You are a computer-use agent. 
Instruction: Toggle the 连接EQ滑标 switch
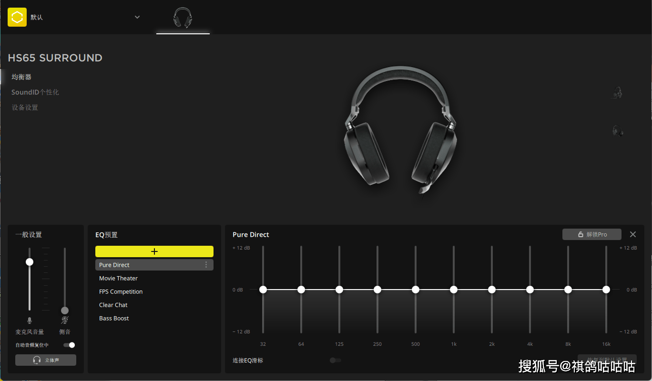click(336, 361)
